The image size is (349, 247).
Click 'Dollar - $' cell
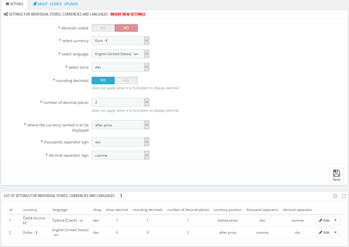[x=30, y=233]
